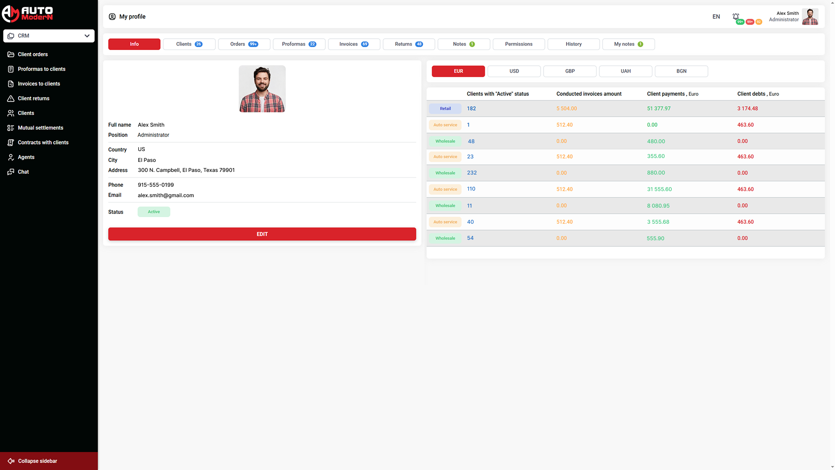Select USD as display currency
Screen dimensions: 835x470
514,71
